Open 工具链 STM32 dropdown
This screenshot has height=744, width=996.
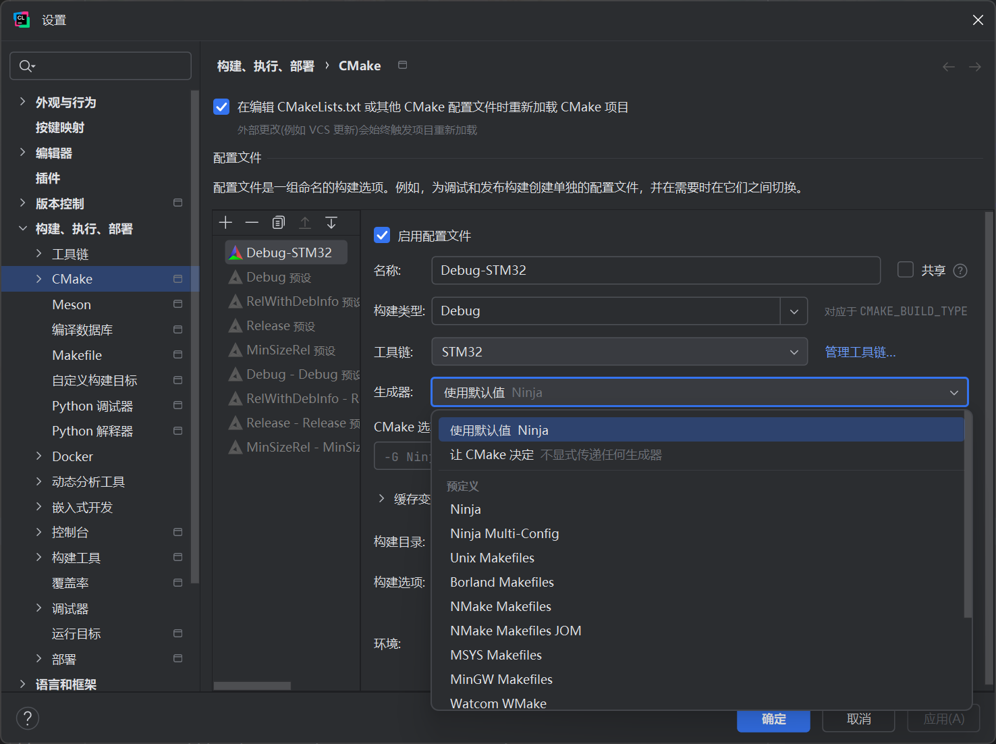(x=619, y=352)
